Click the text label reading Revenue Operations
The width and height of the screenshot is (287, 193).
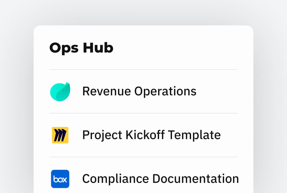pos(139,91)
